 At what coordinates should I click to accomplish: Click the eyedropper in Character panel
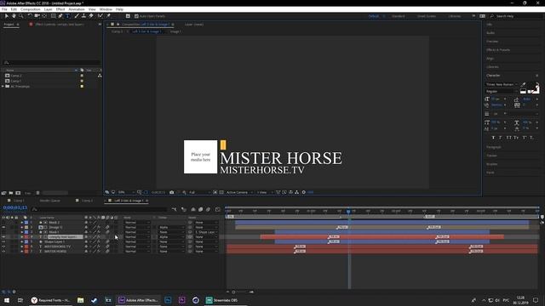coord(523,84)
